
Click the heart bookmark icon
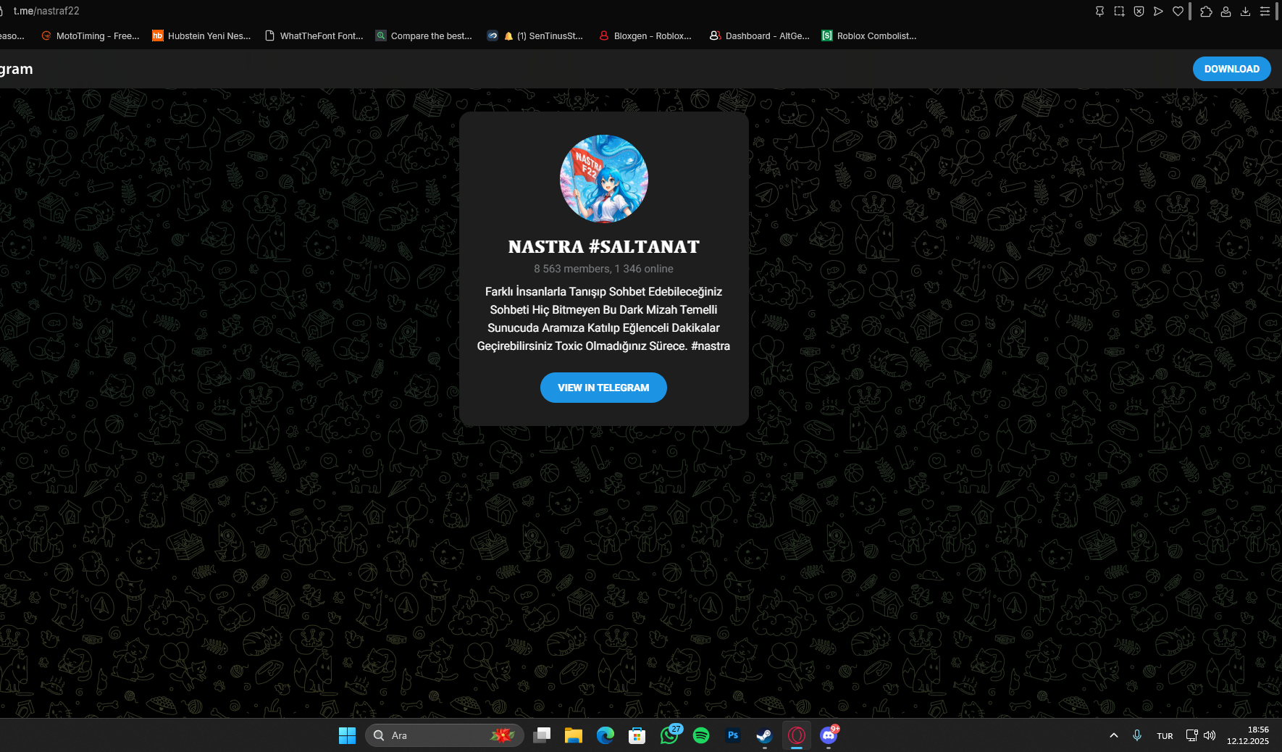point(1178,11)
